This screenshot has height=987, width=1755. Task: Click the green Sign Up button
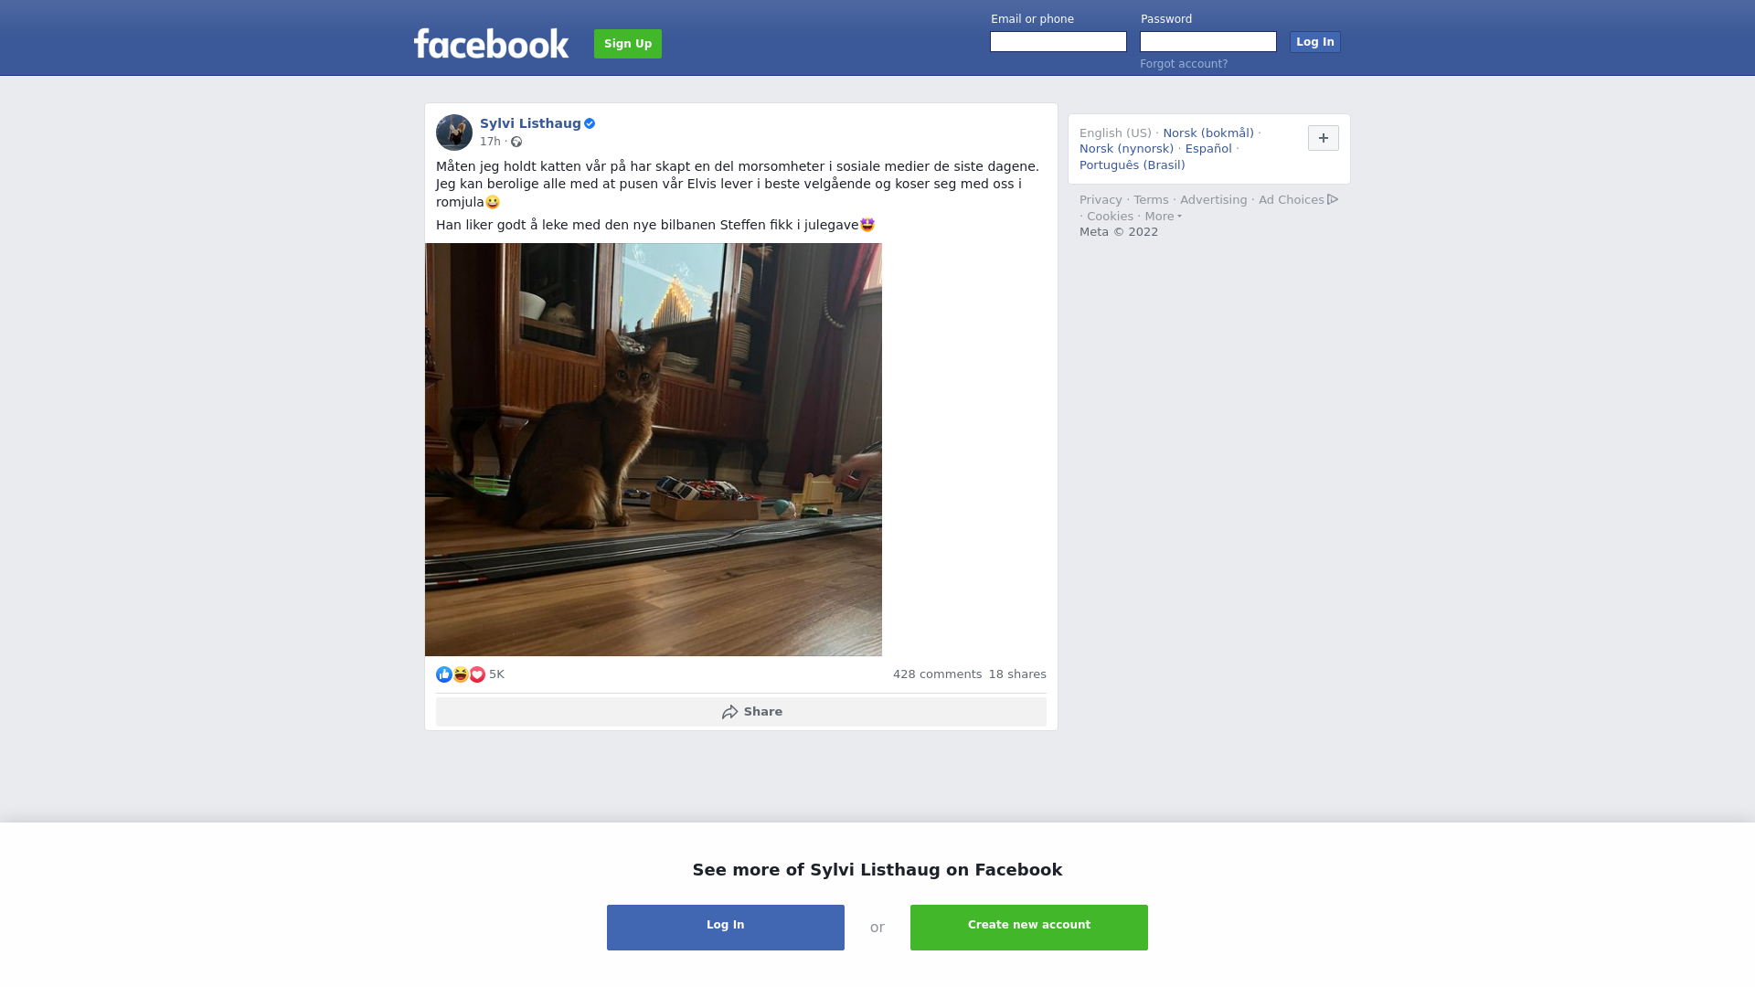click(x=628, y=44)
